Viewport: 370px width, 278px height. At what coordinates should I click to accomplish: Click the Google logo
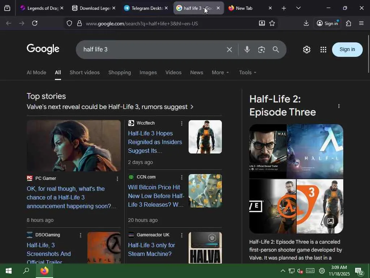pos(43,49)
